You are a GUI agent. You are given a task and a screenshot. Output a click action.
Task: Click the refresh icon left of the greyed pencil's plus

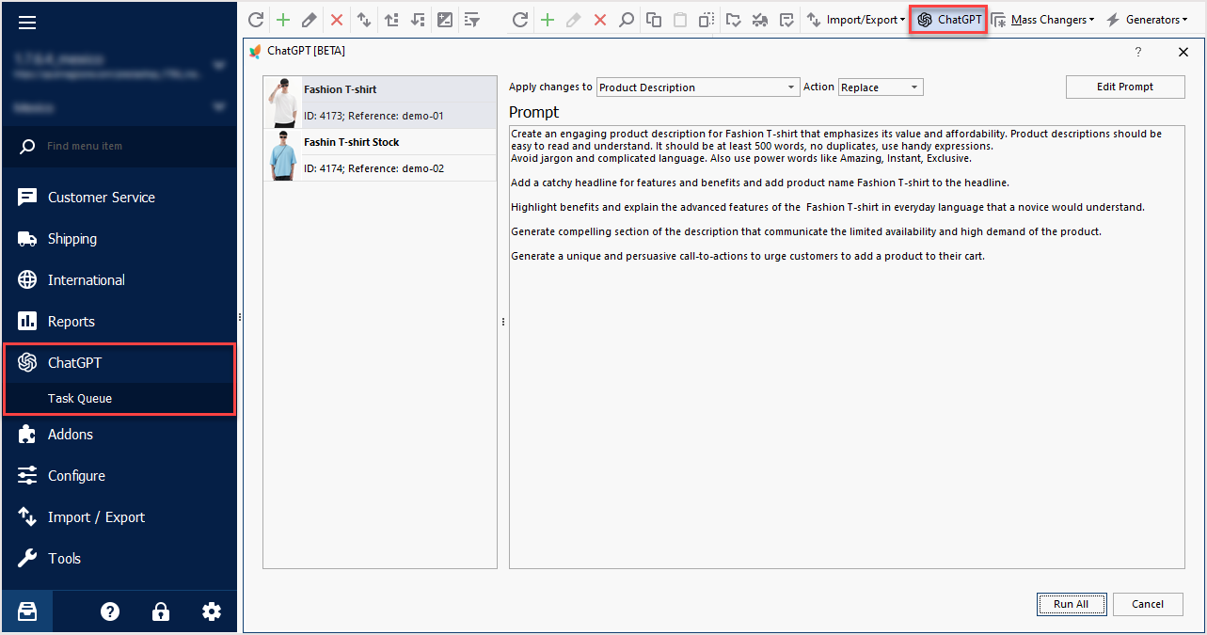pyautogui.click(x=519, y=20)
